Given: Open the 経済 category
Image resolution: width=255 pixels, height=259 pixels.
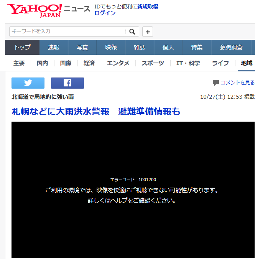Looking at the screenshot, I should pos(89,63).
